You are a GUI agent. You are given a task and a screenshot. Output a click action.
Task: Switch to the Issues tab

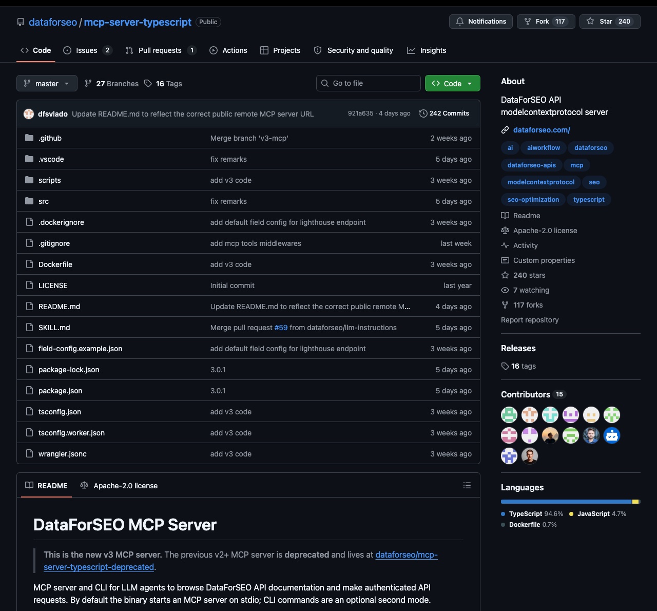pos(87,50)
